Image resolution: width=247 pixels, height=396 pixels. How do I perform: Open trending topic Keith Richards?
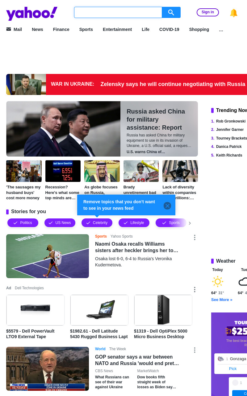pos(229,155)
